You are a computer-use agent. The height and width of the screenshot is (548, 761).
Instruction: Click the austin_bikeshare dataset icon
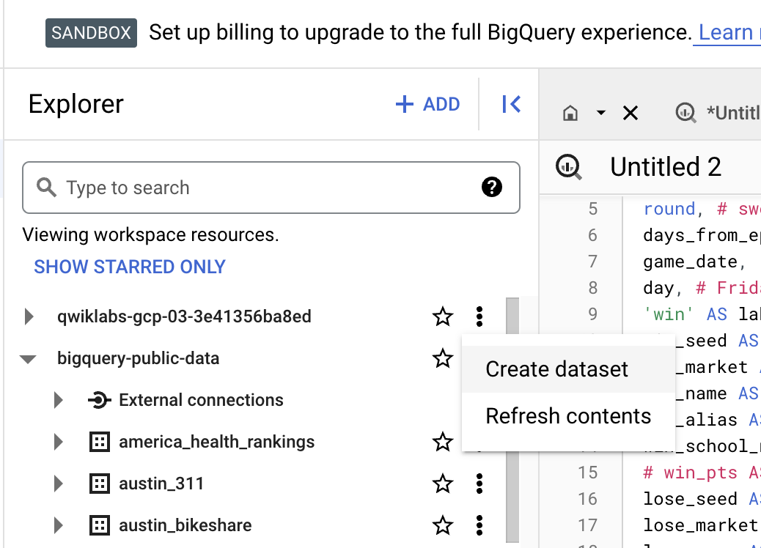tap(100, 525)
